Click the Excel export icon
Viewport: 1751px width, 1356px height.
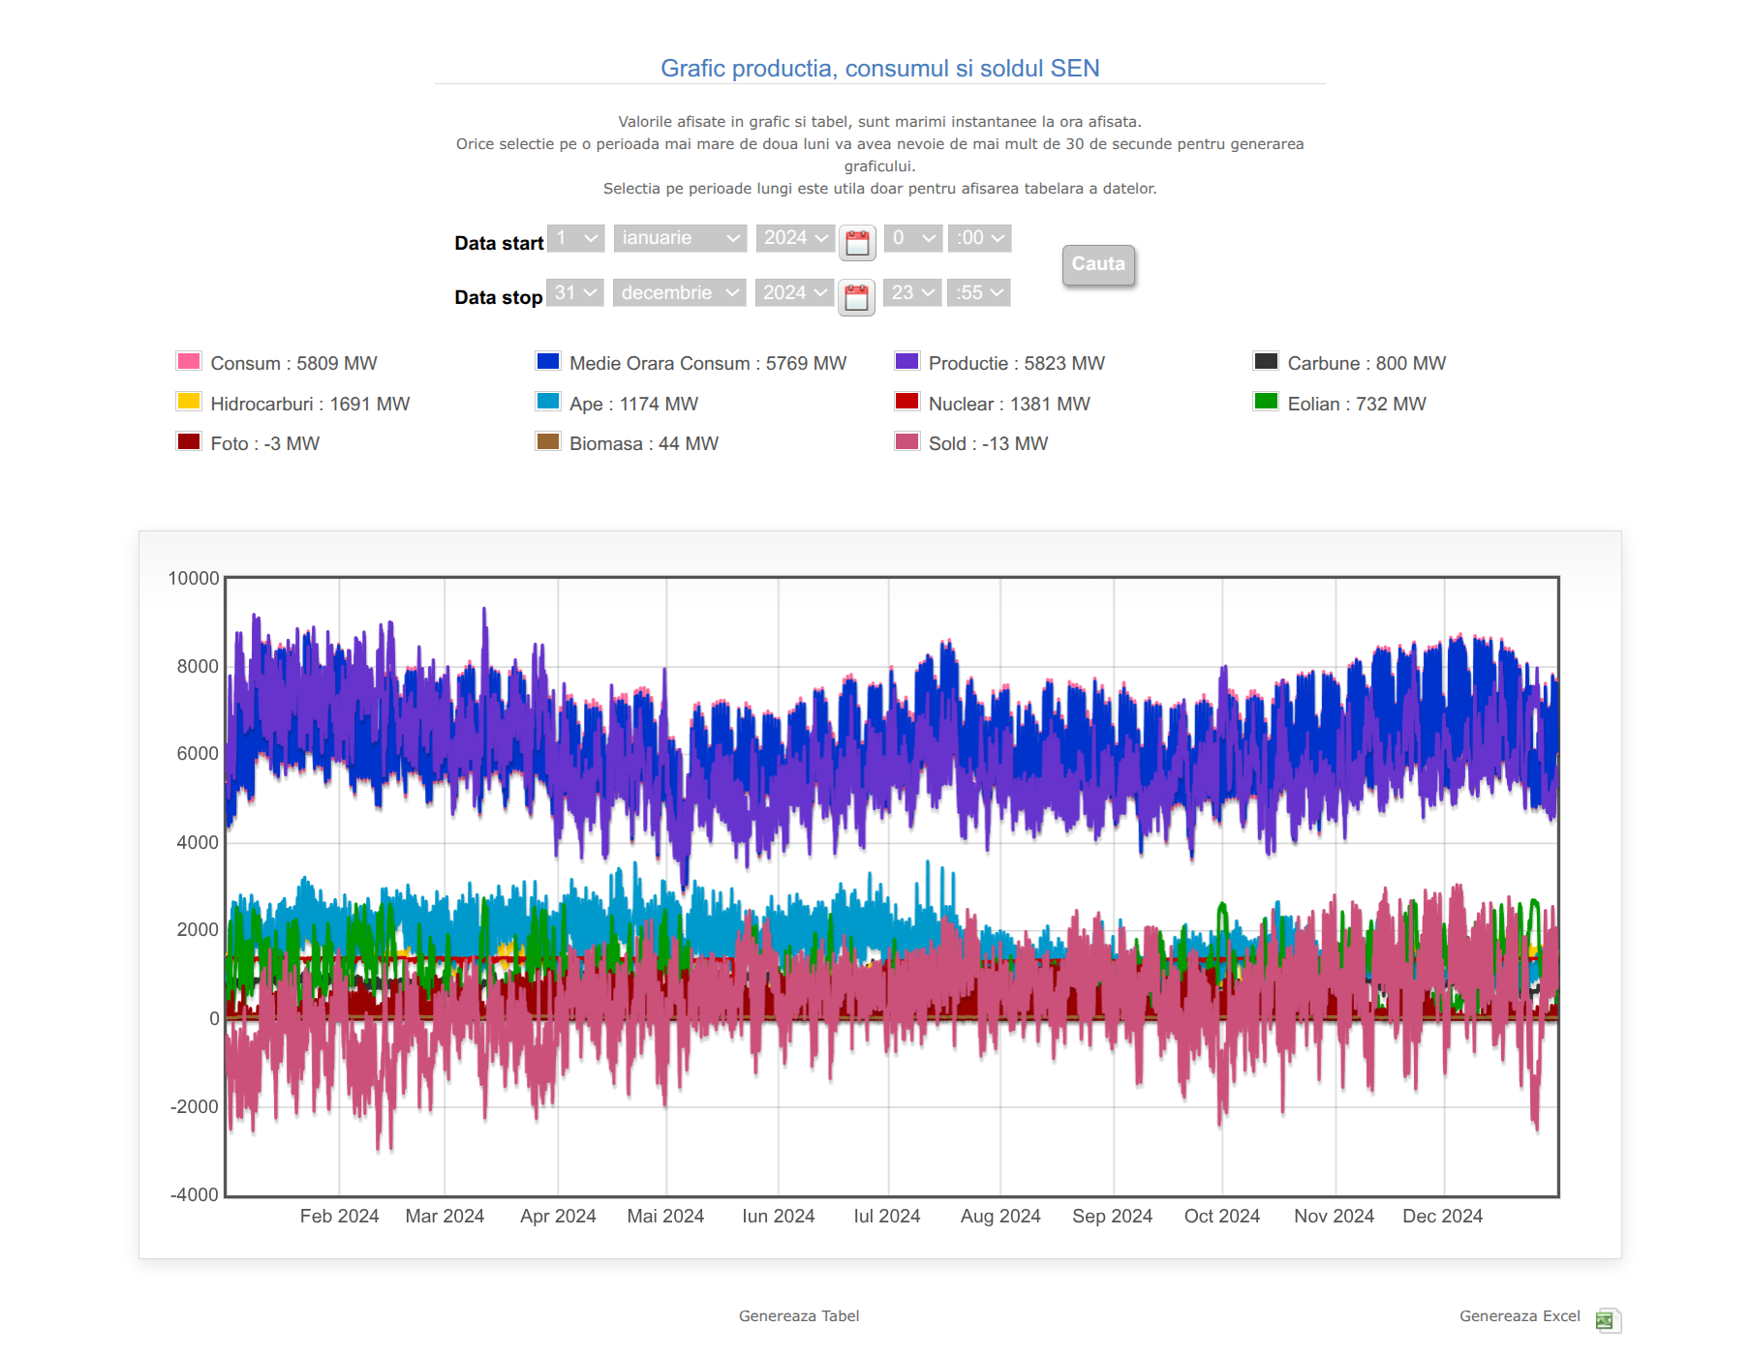coord(1606,1319)
